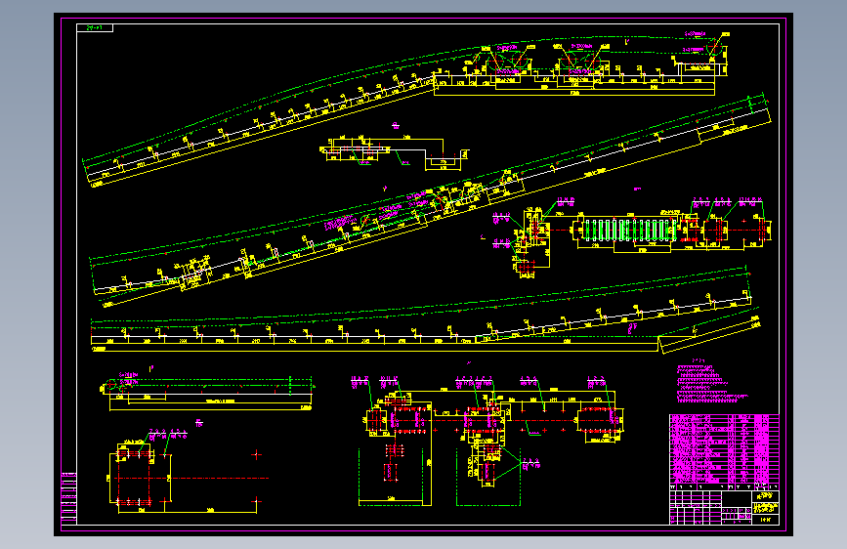Select the green slatted roller assembly view
This screenshot has height=549, width=847.
point(629,230)
